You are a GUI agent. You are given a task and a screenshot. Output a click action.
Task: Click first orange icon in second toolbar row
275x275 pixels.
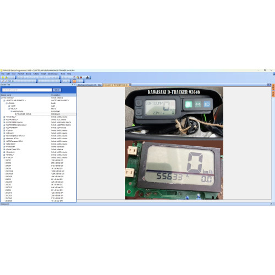click(x=3, y=81)
